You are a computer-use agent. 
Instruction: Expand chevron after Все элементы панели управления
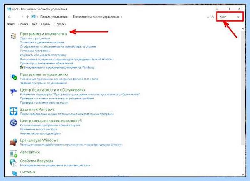122,17
